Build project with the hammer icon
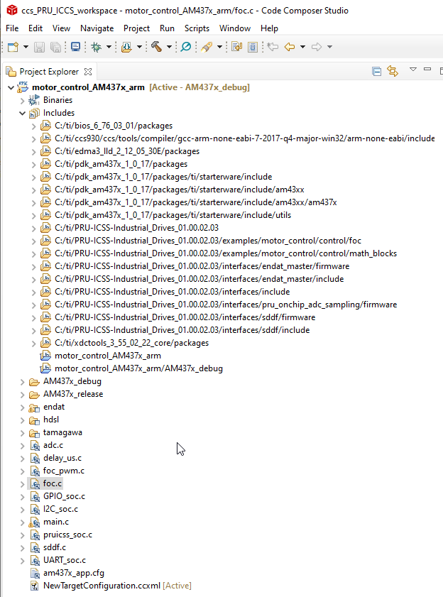The height and width of the screenshot is (597, 443). click(157, 46)
